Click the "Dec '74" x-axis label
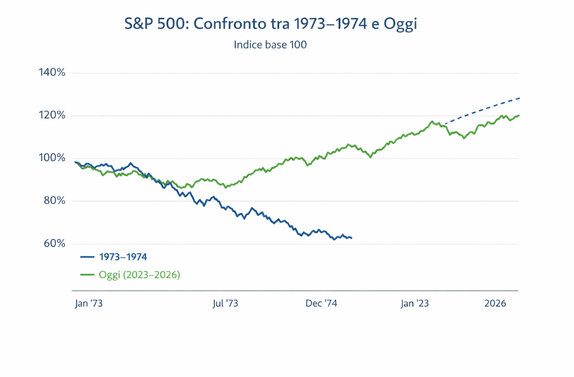 pyautogui.click(x=322, y=303)
